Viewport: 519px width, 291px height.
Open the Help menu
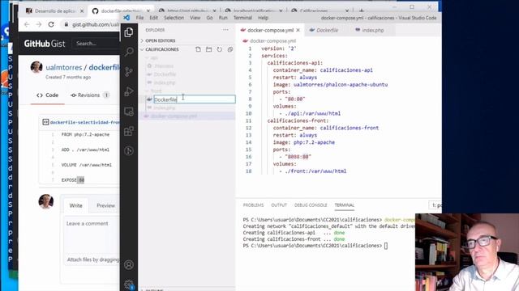click(263, 18)
